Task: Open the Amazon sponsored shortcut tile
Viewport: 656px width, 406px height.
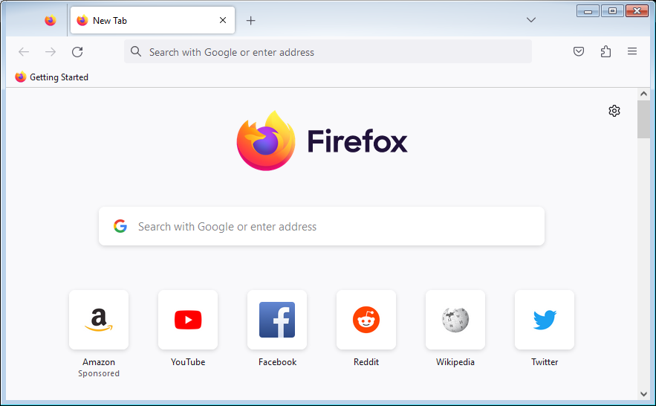Action: tap(99, 320)
